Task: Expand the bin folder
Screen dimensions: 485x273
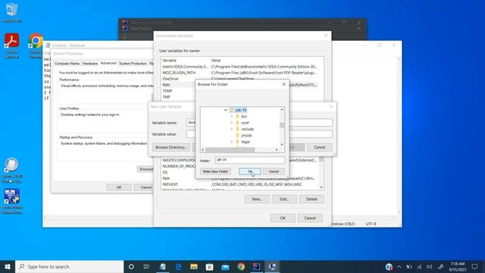Action: 232,116
